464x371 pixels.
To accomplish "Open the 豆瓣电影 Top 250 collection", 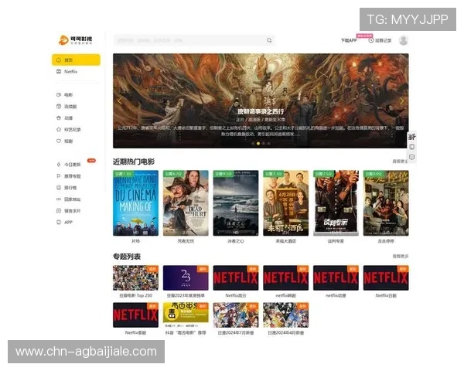I will click(x=135, y=278).
